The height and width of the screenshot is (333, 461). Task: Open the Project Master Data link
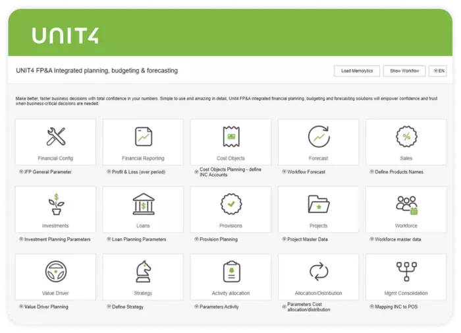click(305, 239)
